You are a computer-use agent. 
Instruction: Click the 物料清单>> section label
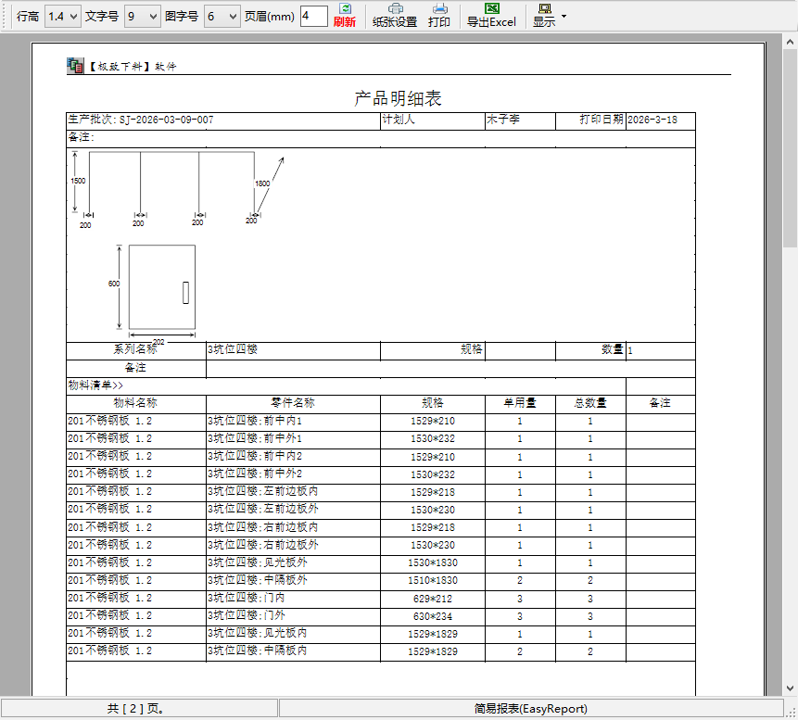click(x=96, y=385)
